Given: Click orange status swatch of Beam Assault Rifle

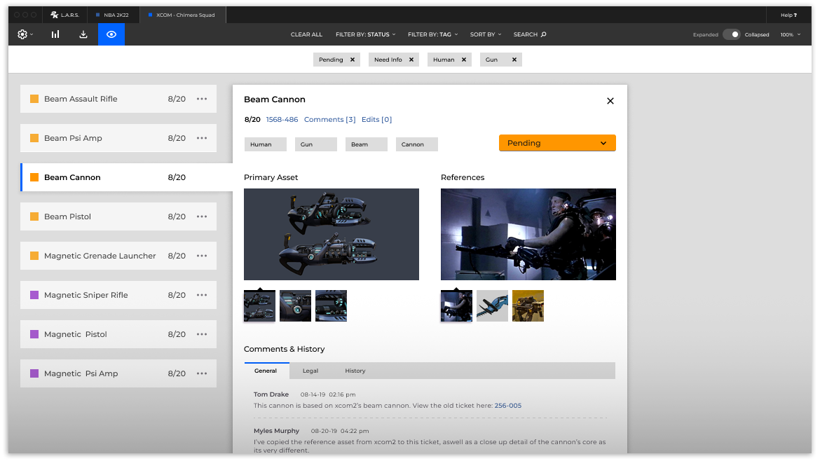Looking at the screenshot, I should pyautogui.click(x=34, y=99).
